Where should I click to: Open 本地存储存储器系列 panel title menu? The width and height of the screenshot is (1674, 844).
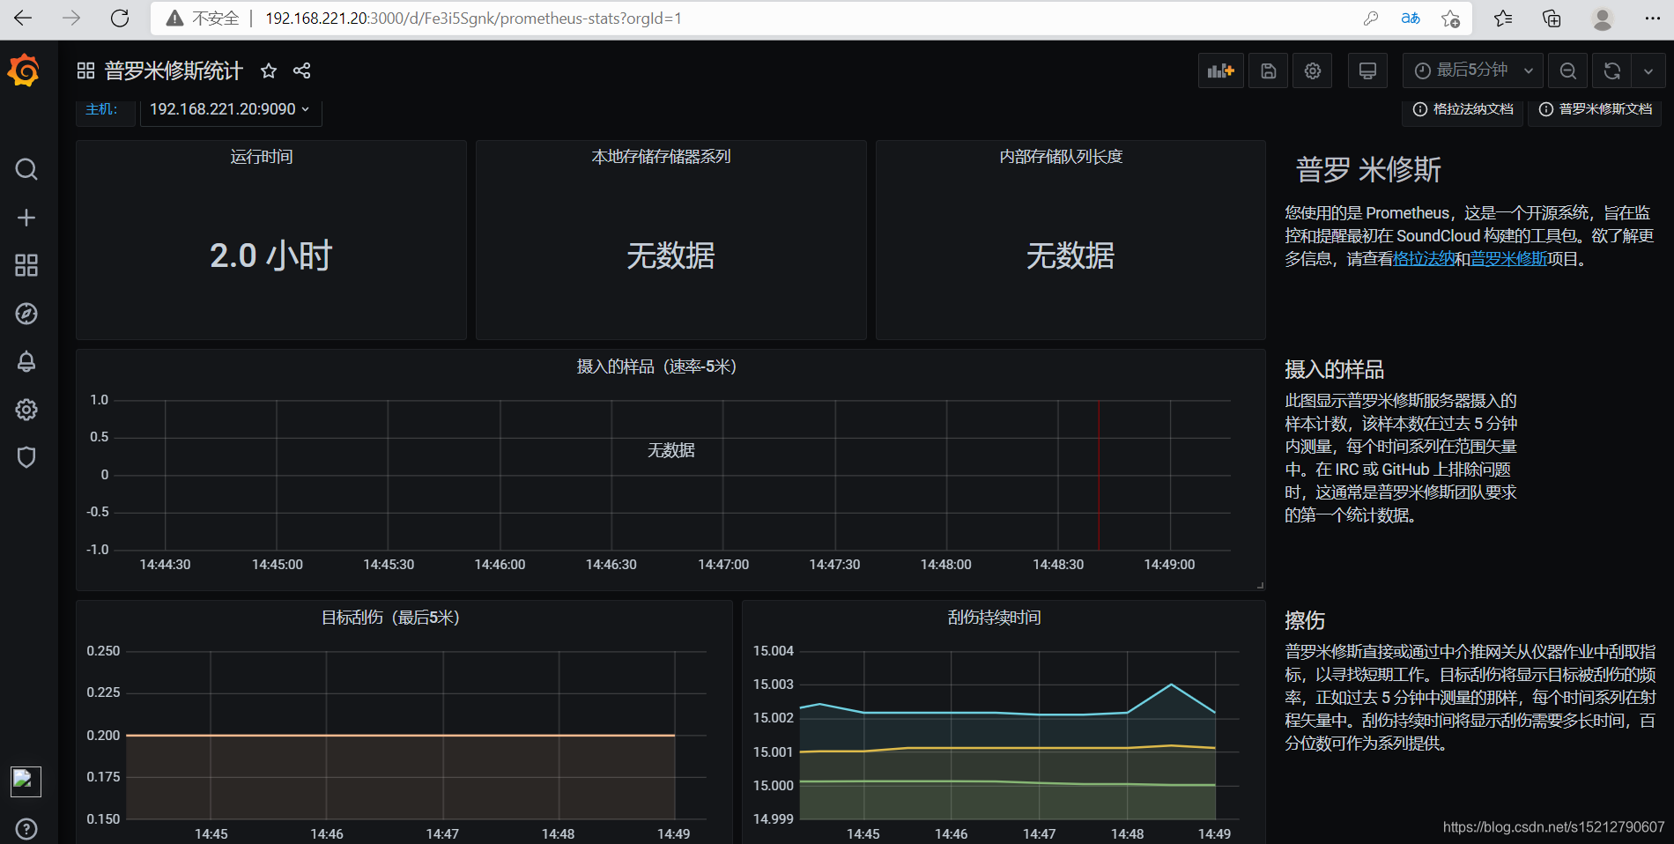661,157
